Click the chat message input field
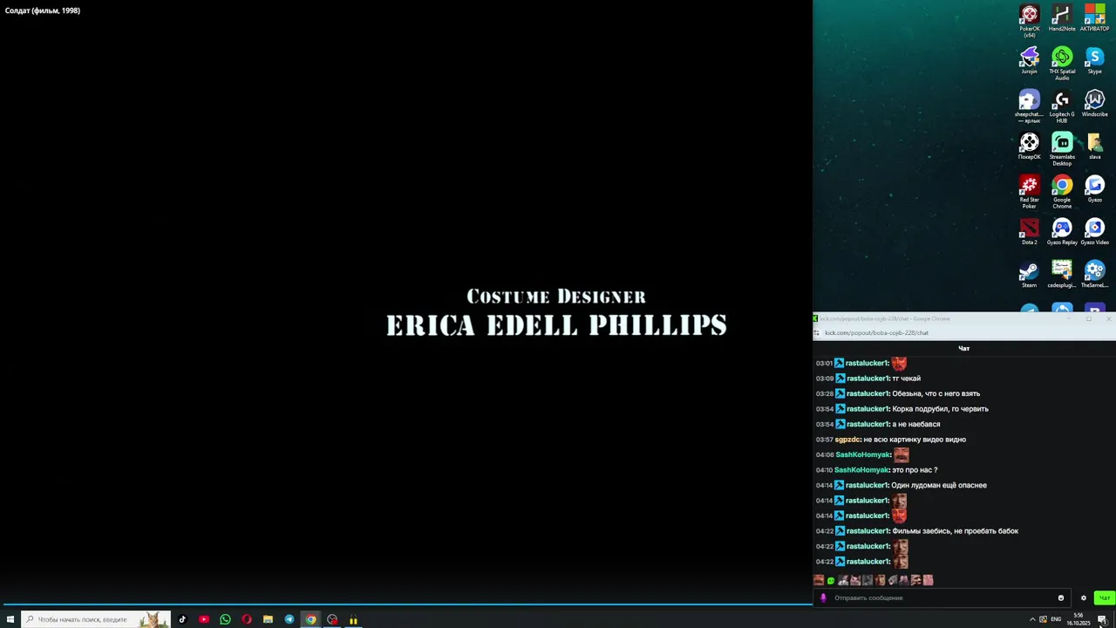This screenshot has height=628, width=1116. point(943,598)
